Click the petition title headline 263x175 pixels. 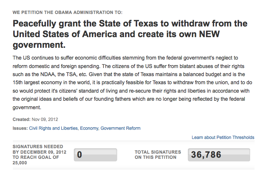[x=130, y=34]
